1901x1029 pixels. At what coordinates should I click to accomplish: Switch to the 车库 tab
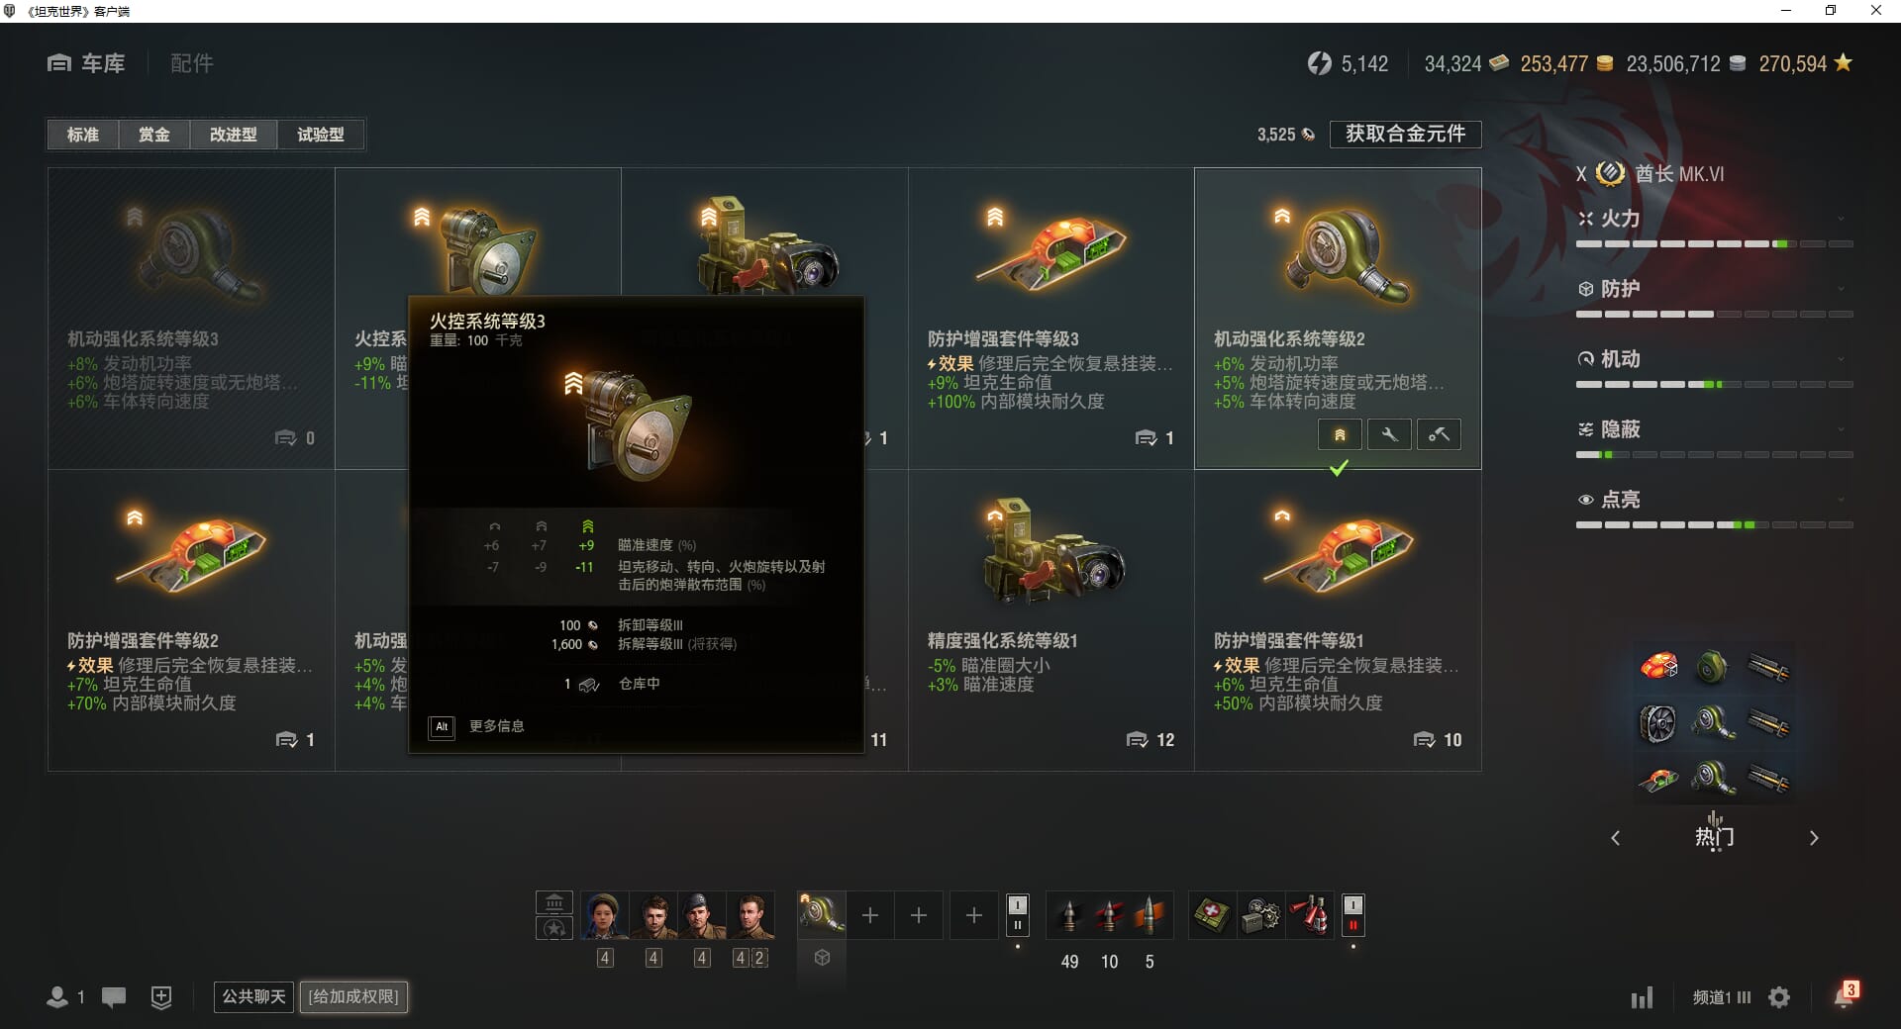(87, 63)
